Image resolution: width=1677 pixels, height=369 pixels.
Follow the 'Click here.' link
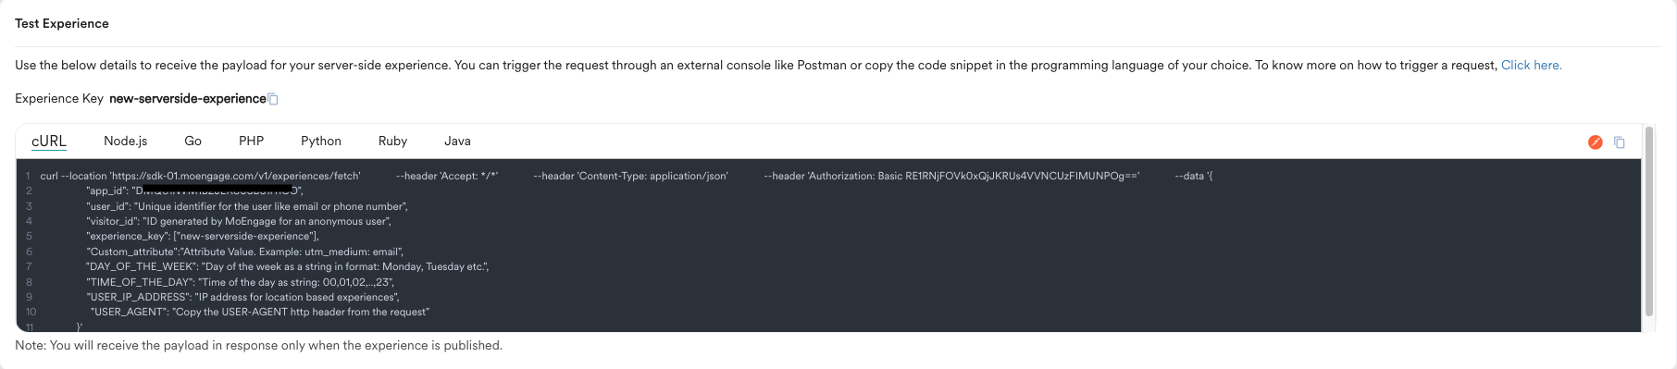(1531, 65)
